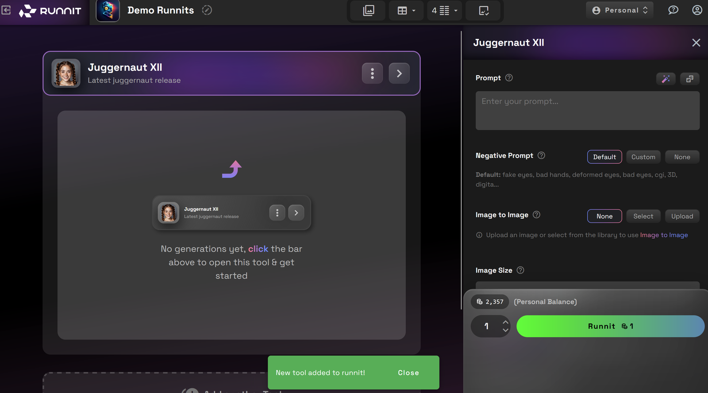Open the Personal workspace switcher
The image size is (708, 393).
620,10
